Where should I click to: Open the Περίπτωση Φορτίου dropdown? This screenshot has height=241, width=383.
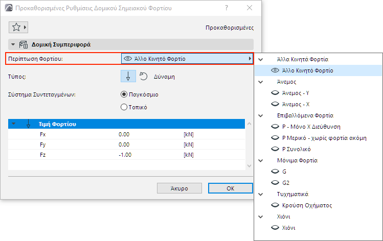(187, 59)
